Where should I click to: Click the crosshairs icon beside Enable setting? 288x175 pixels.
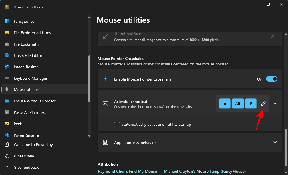106,79
